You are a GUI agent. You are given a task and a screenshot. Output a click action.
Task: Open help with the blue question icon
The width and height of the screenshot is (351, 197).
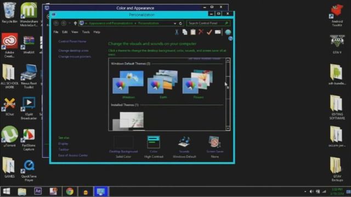tap(230, 39)
